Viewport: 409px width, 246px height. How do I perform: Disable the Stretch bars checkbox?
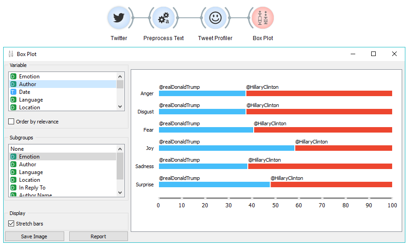click(11, 224)
